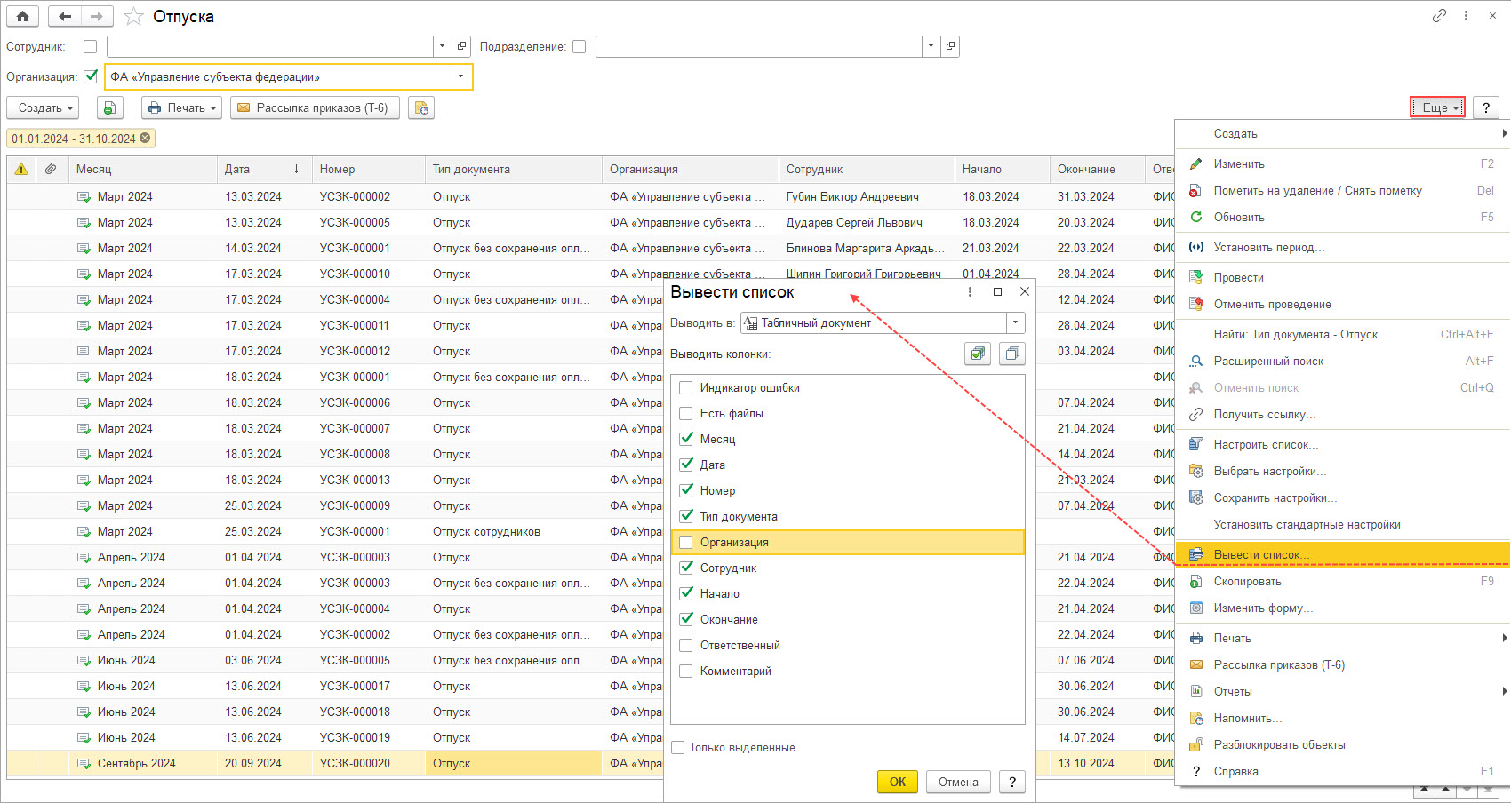Check the Организация column checkbox in dialog
The image size is (1511, 803).
pyautogui.click(x=686, y=543)
